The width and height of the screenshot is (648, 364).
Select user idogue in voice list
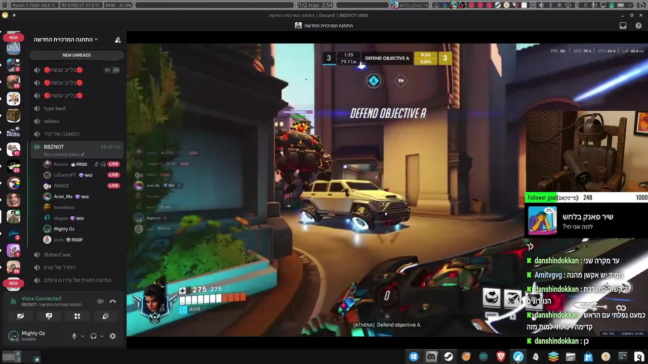tap(81, 218)
